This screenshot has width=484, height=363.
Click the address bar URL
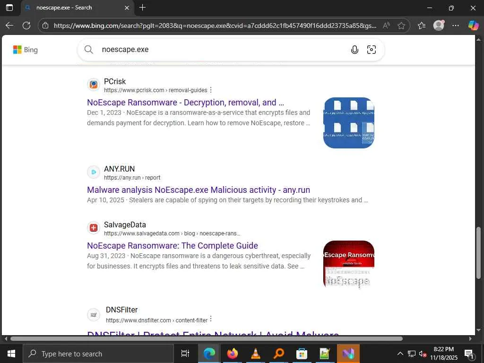coord(215,26)
